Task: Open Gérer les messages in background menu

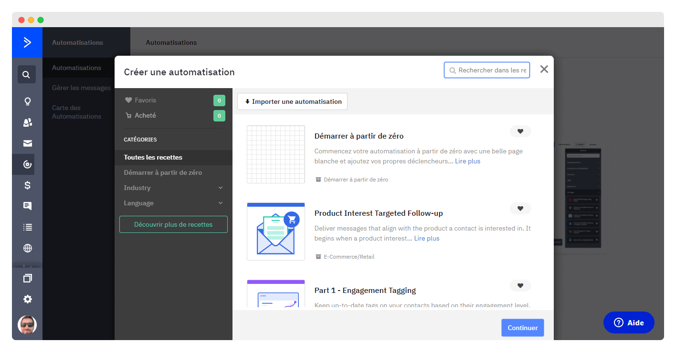Action: (81, 88)
